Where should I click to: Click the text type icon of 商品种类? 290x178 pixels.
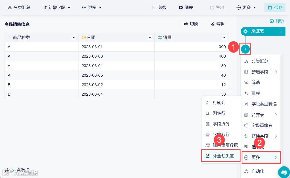pyautogui.click(x=10, y=38)
